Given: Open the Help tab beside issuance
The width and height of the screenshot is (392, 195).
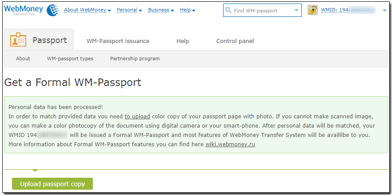Looking at the screenshot, I should pos(183,41).
